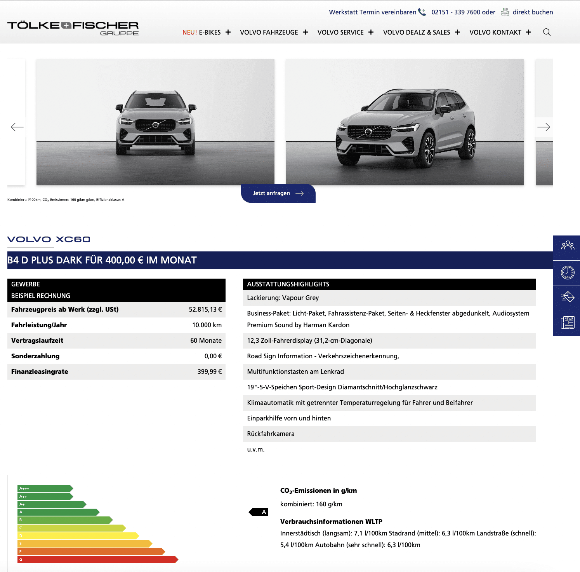Image resolution: width=580 pixels, height=572 pixels.
Task: Open the team people sidebar icon
Action: 567,248
